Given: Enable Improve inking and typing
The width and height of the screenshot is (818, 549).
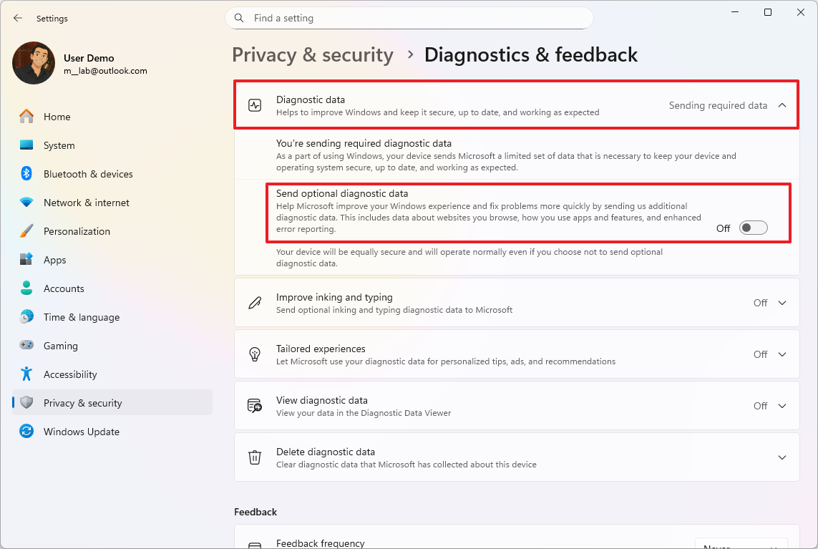Looking at the screenshot, I should point(769,302).
